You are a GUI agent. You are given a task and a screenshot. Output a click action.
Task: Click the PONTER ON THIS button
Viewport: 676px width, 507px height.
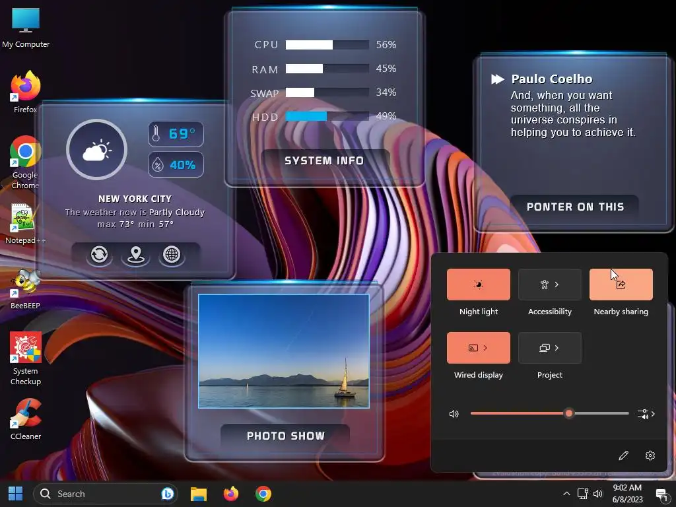click(575, 207)
